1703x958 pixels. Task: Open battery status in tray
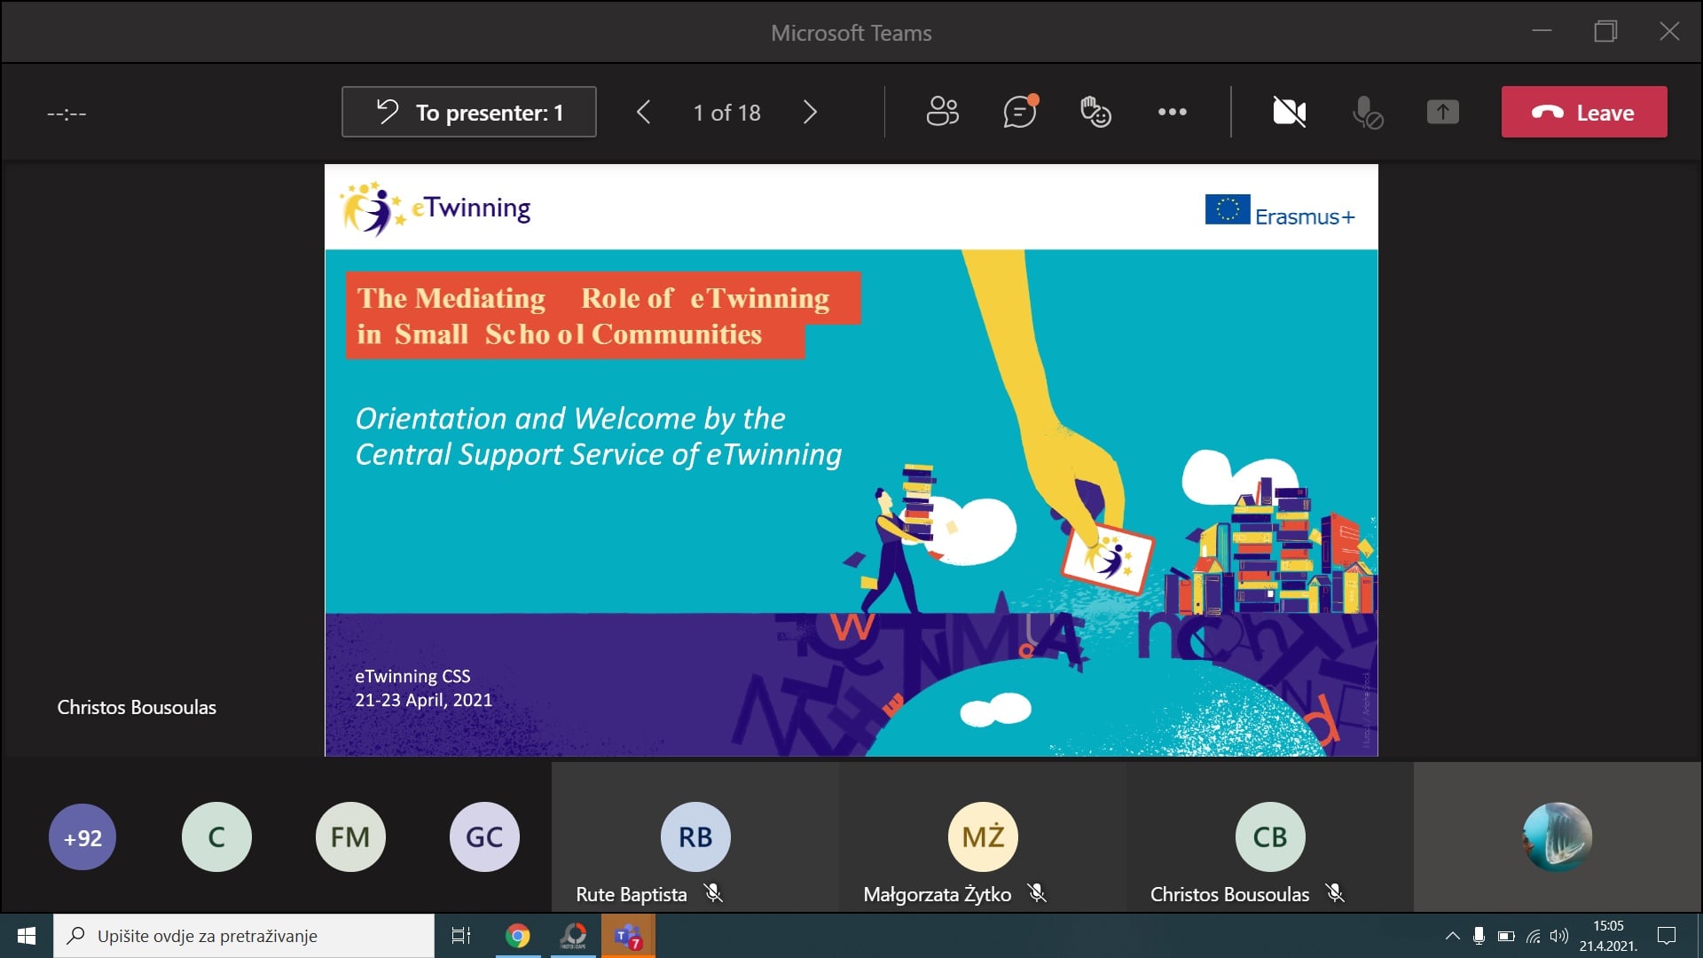tap(1506, 936)
